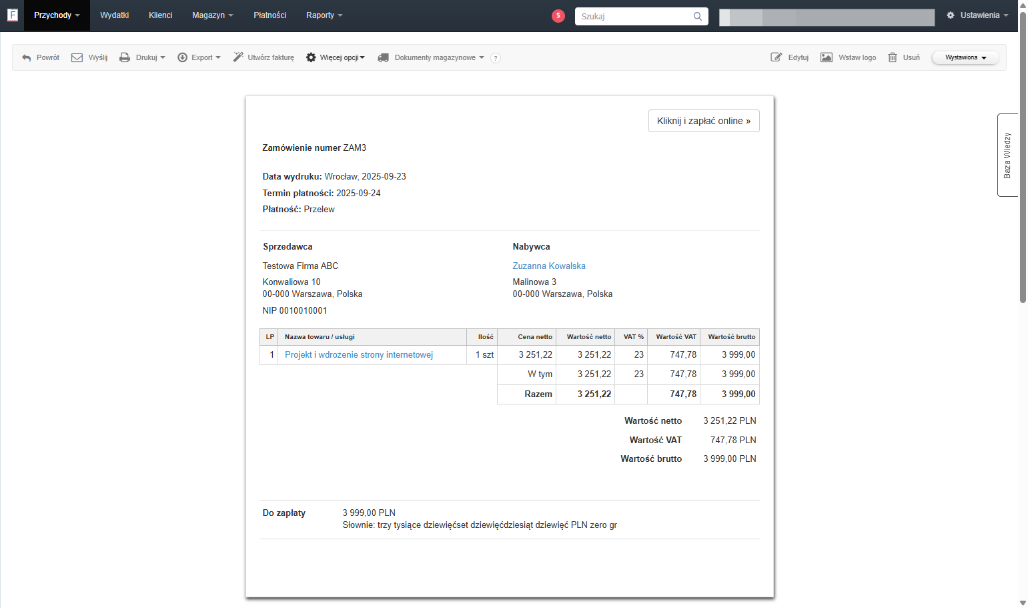
Task: Open the Przychody dropdown menu
Action: coord(57,15)
